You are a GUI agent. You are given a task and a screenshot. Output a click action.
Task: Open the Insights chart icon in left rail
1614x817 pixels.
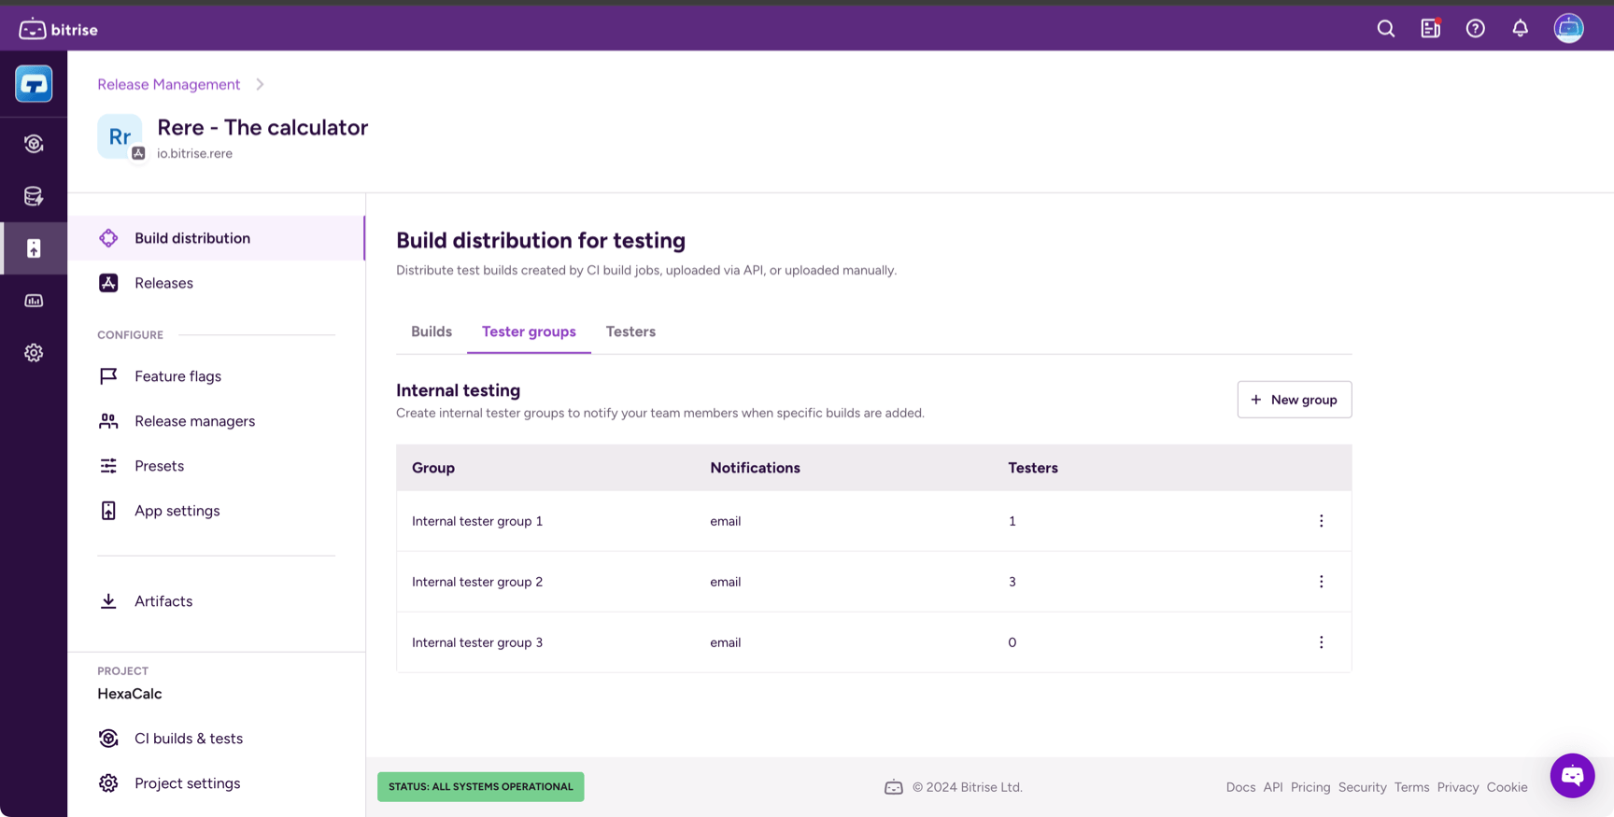click(x=34, y=301)
